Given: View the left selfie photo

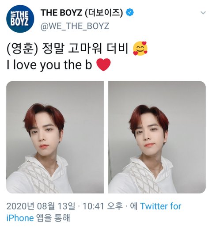Looking at the screenshot, I should click(55, 137).
